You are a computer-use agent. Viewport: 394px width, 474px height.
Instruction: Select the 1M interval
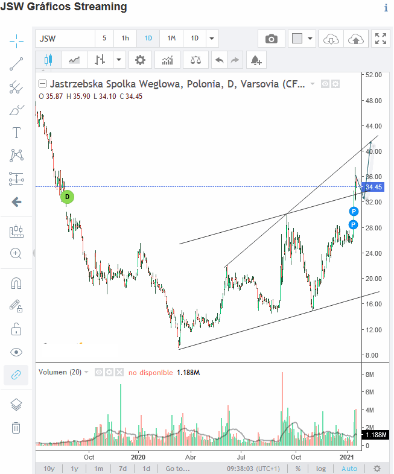171,39
